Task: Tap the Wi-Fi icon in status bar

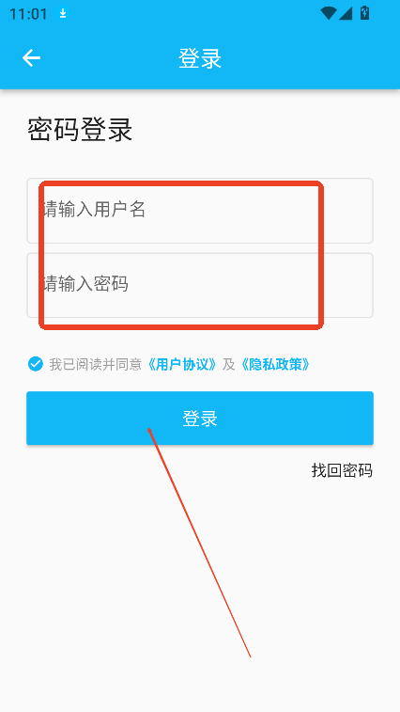Action: [328, 13]
